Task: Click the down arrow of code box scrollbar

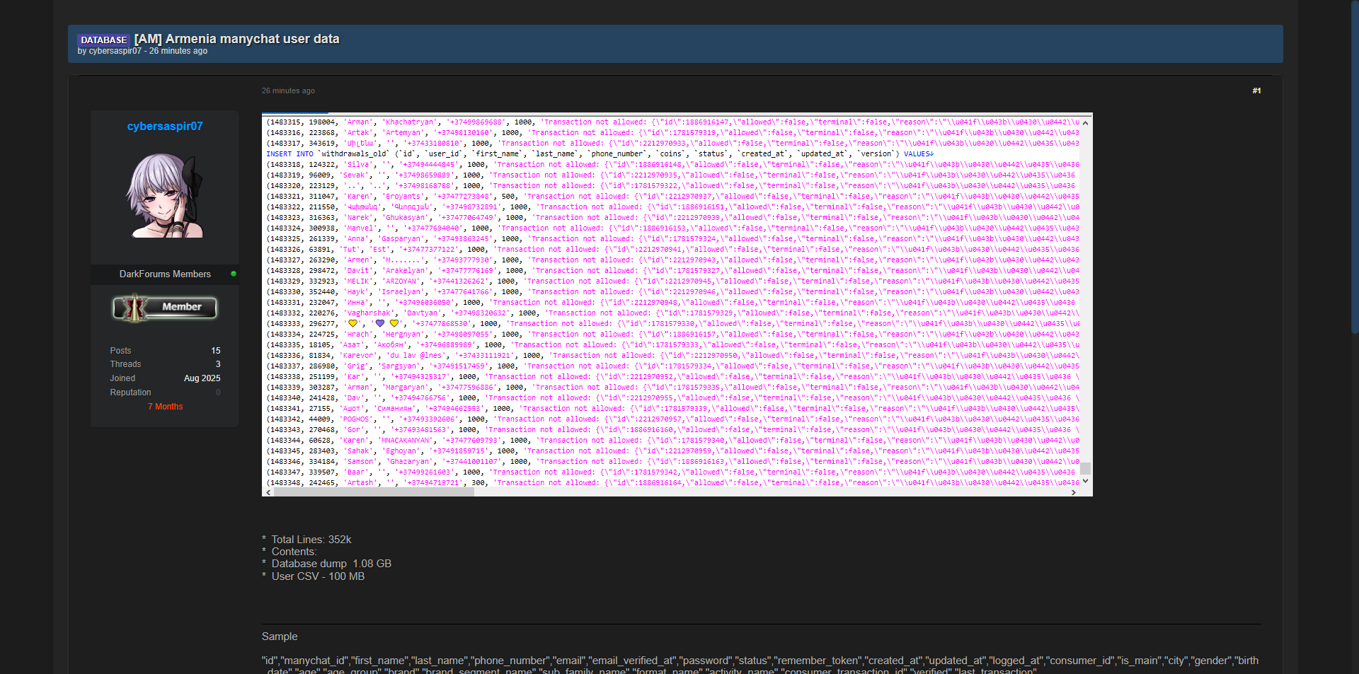Action: pyautogui.click(x=1085, y=481)
